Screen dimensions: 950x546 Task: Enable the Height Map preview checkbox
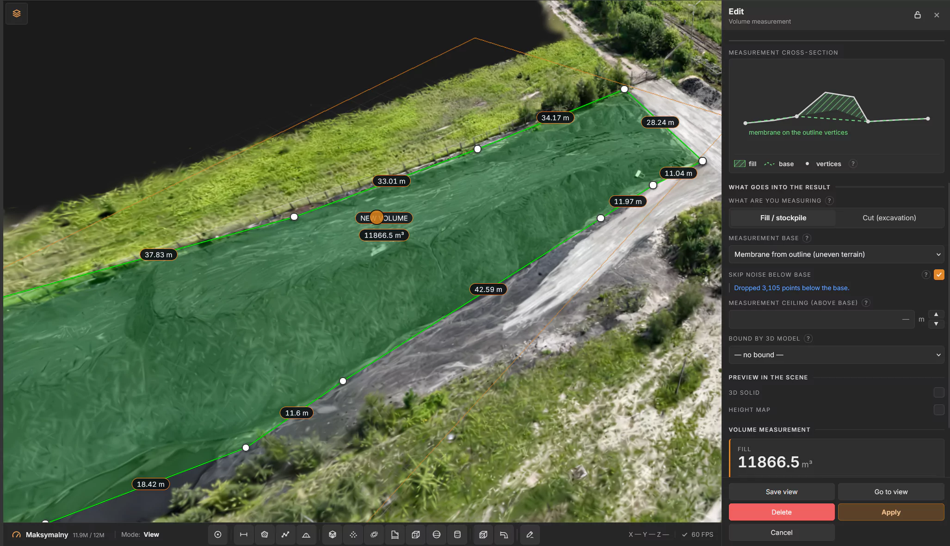tap(939, 409)
